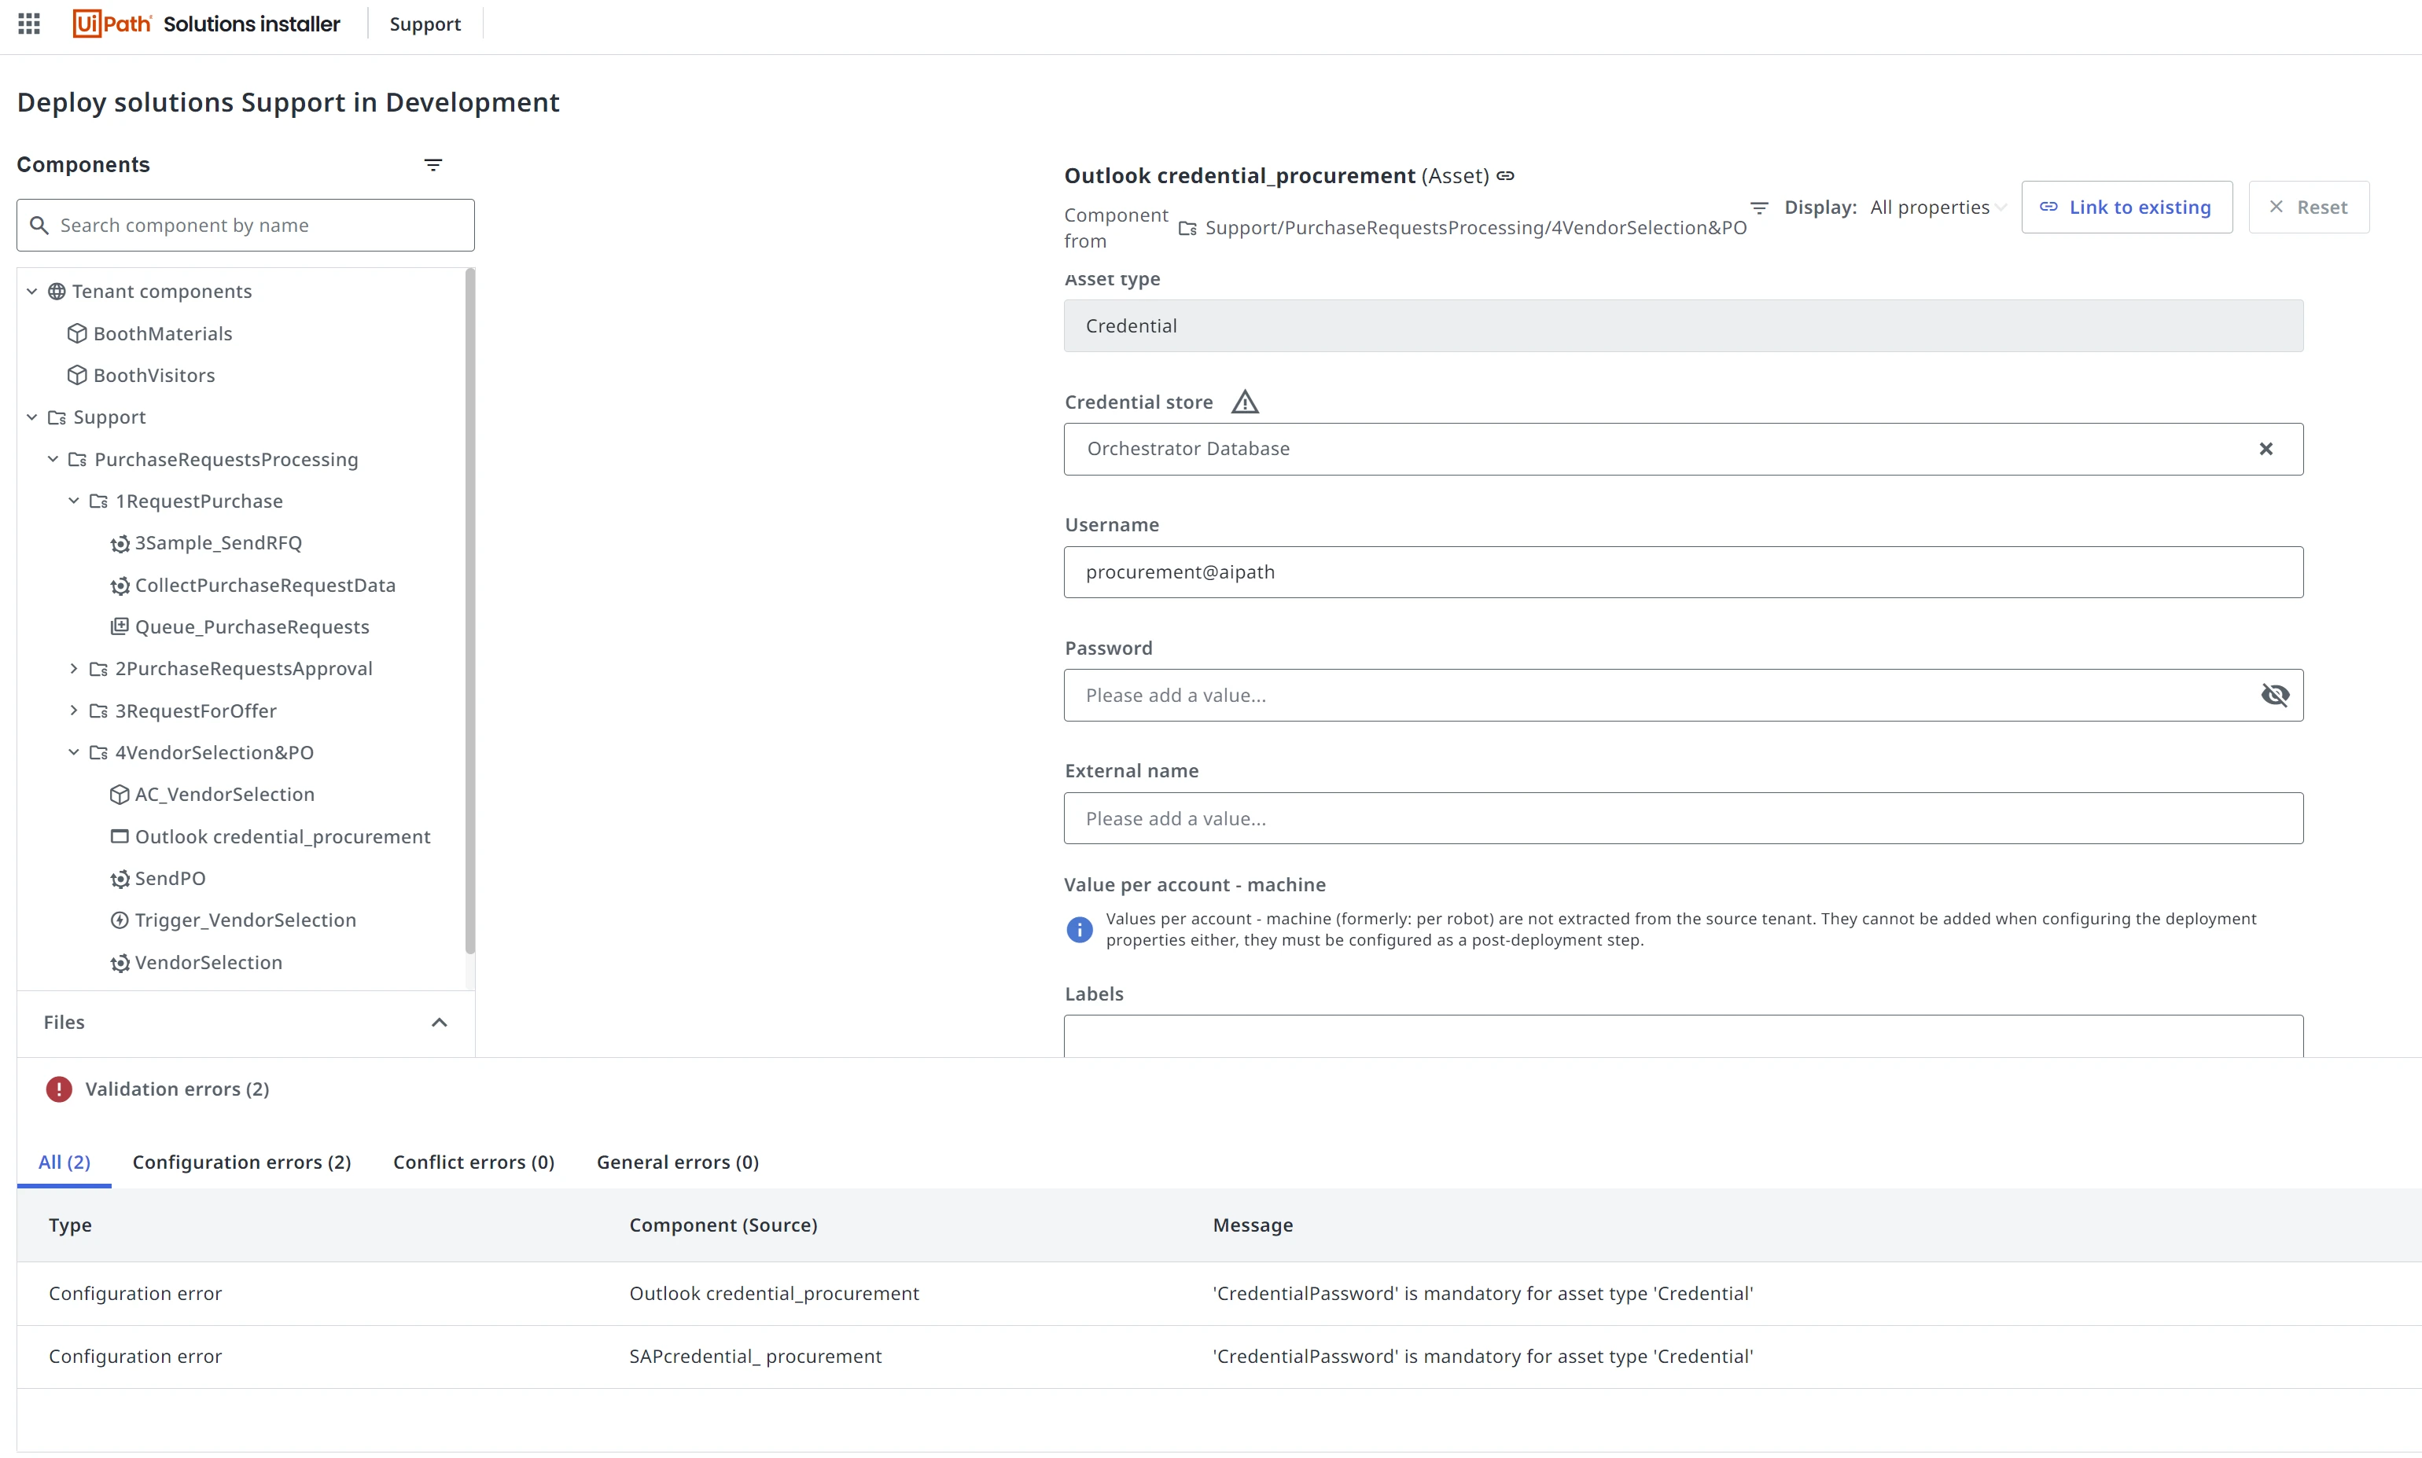Select Trigger_VendorSelection trigger item
This screenshot has height=1458, width=2422.
click(x=245, y=920)
